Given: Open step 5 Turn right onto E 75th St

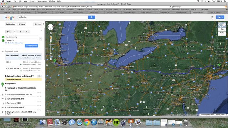Looking at the screenshot, I should pos(15,107).
